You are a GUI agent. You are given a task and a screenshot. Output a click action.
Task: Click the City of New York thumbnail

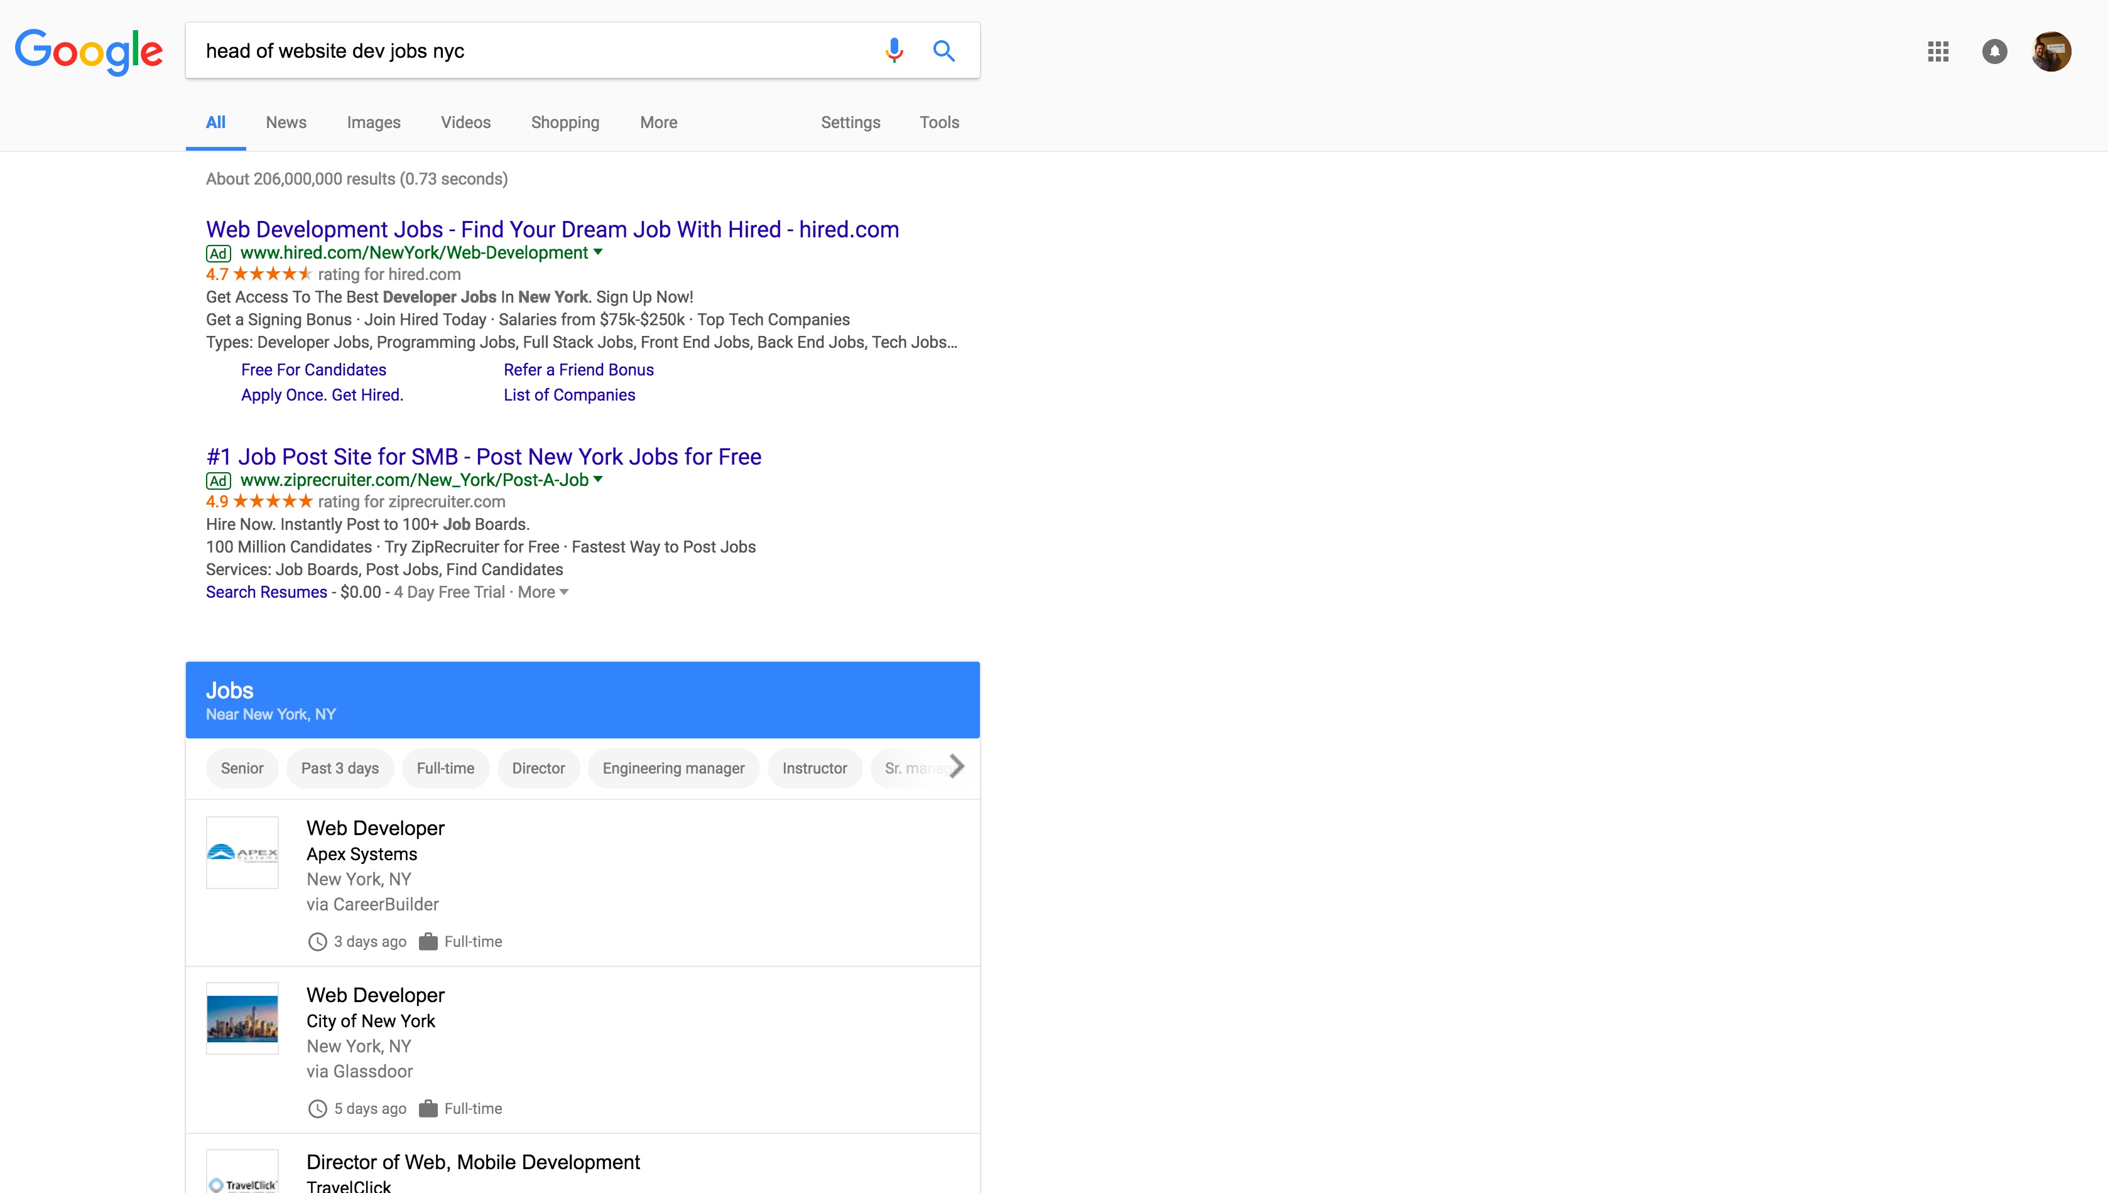(x=242, y=1018)
